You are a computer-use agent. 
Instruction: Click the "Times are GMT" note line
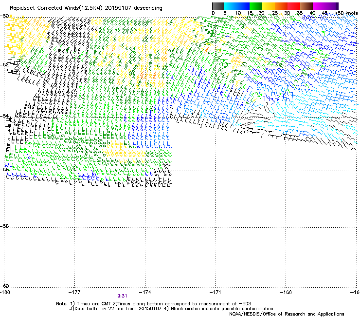coord(154,304)
